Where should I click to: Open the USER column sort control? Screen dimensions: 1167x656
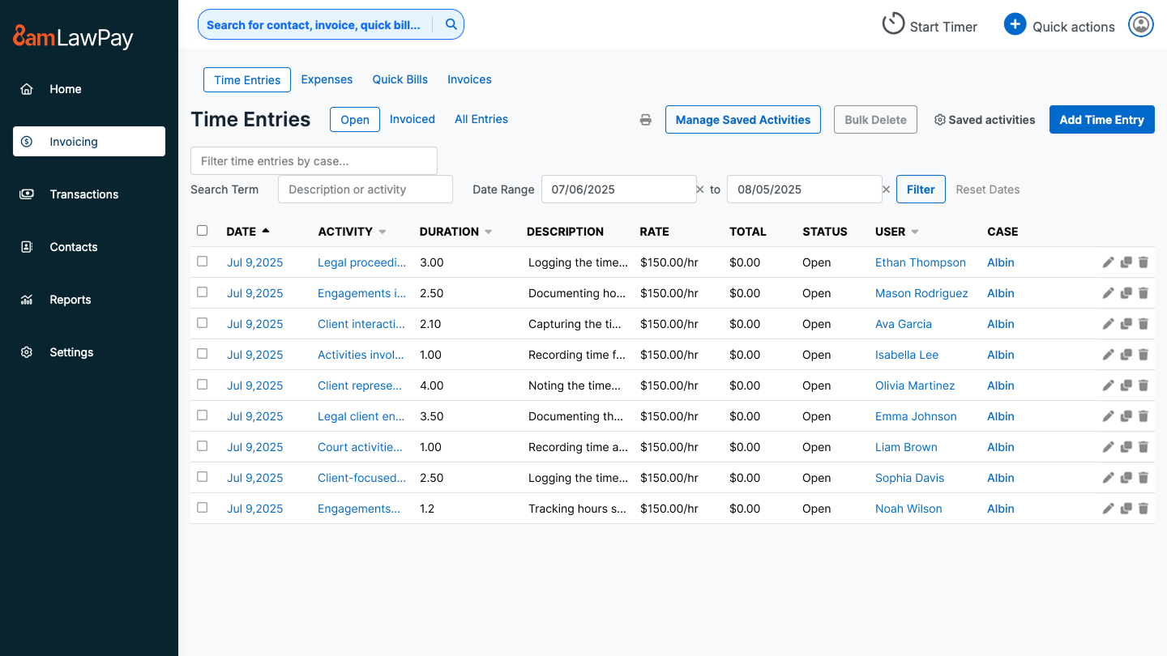point(914,231)
